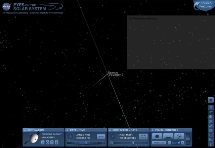
Task: Click the dimmed plus icon in Destination
Action: point(61,142)
